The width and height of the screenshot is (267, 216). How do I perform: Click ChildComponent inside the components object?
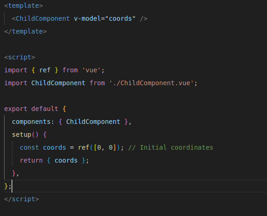coord(93,122)
